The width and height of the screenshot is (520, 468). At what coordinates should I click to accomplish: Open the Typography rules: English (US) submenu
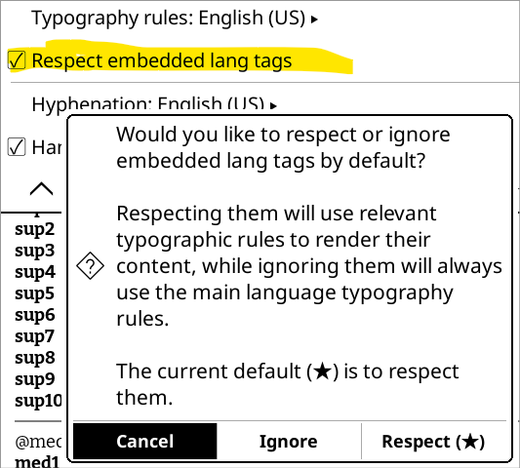coord(175,18)
